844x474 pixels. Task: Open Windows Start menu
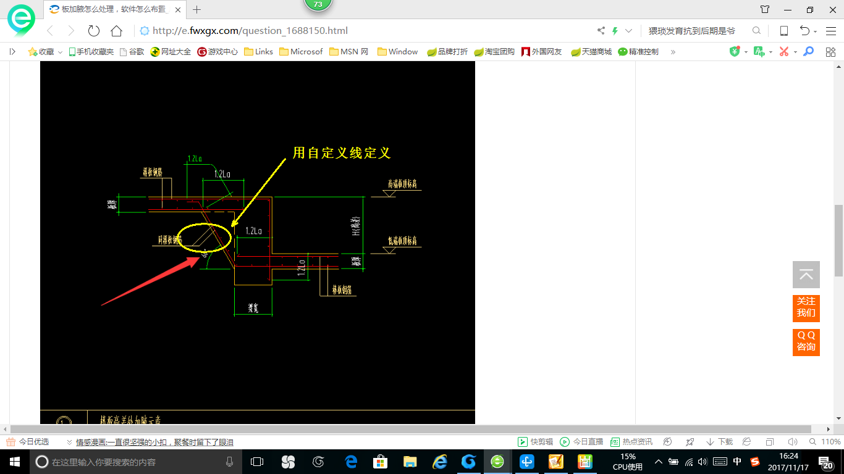coord(14,461)
